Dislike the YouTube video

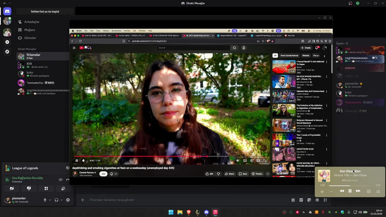(219, 174)
